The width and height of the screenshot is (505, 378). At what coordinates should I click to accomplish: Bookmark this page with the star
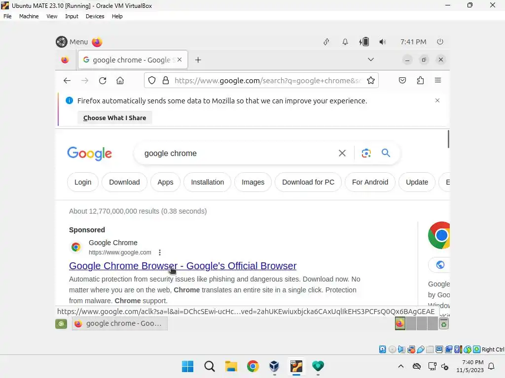(371, 80)
